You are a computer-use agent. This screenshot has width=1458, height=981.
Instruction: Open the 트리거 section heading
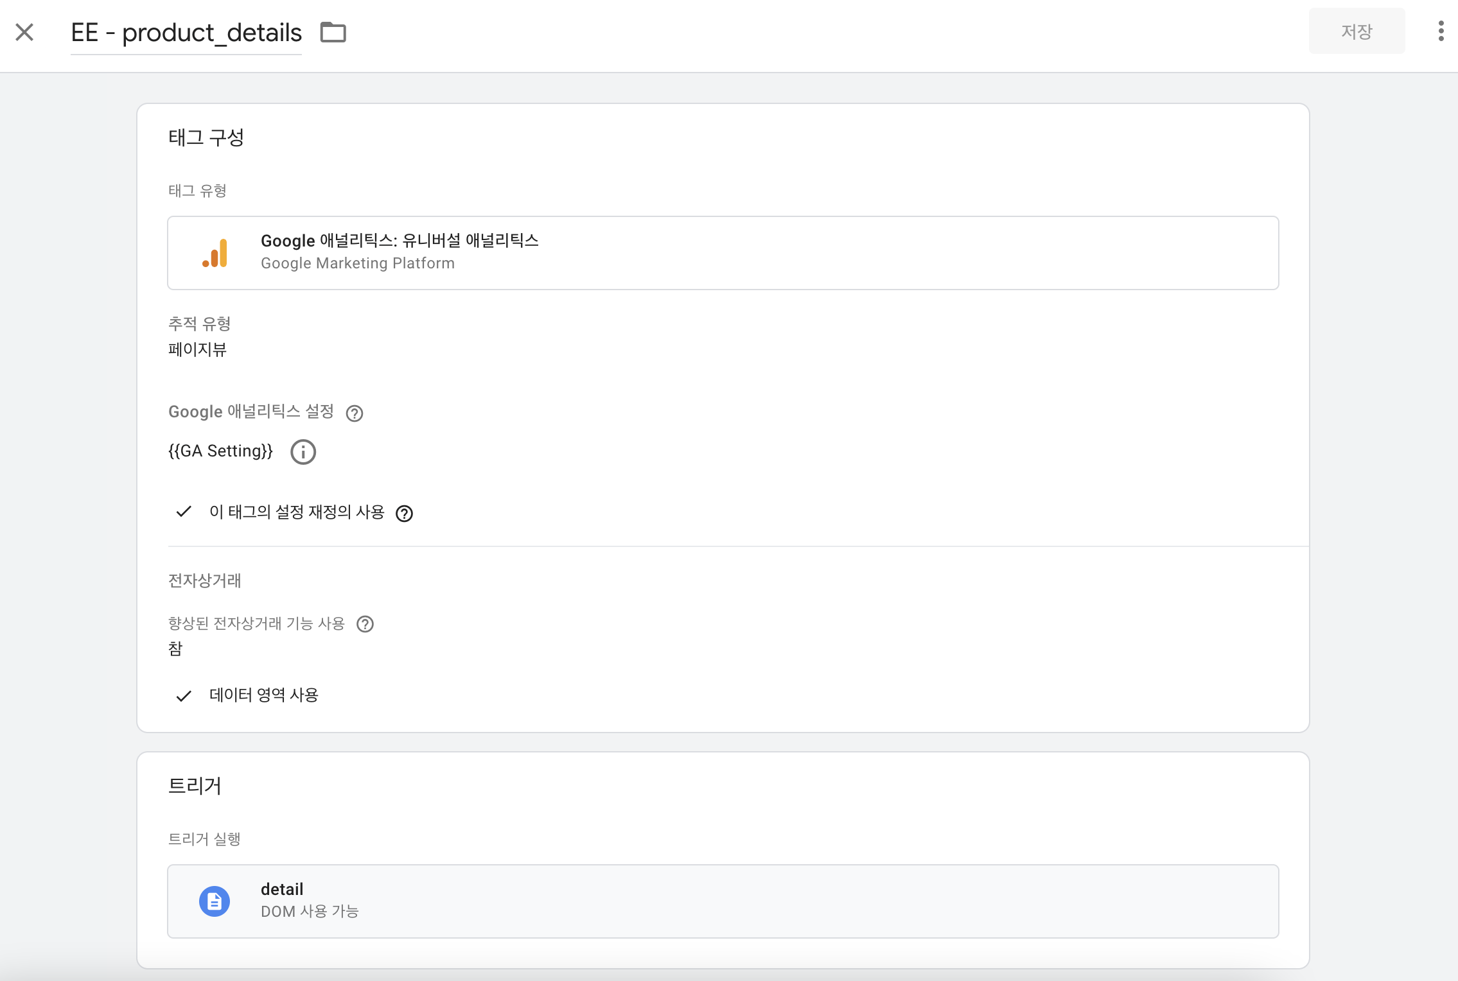195,786
